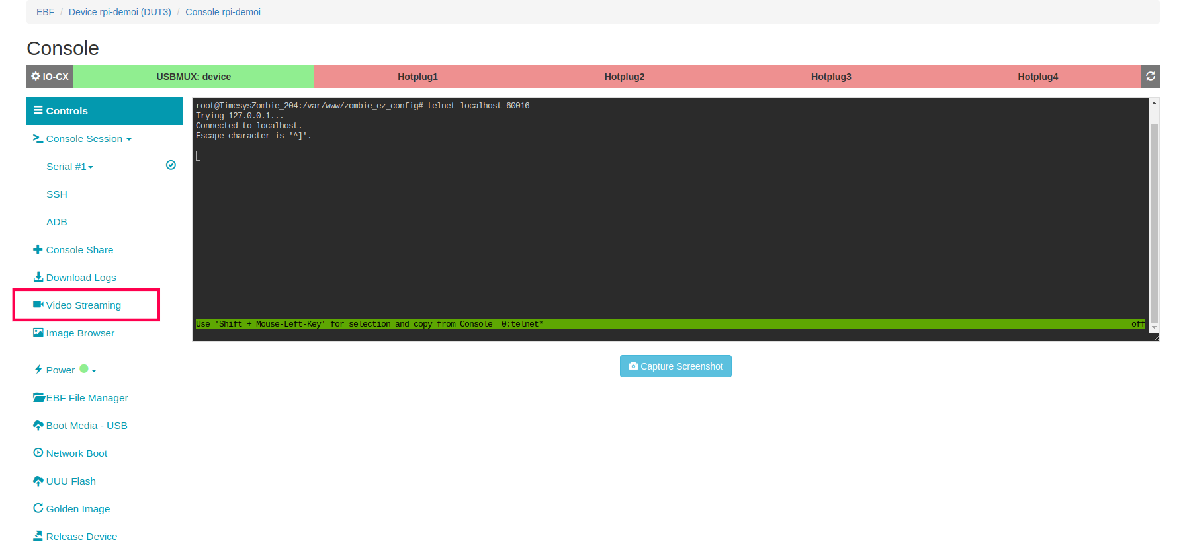Open the SSH console session
1181x550 pixels.
57,194
